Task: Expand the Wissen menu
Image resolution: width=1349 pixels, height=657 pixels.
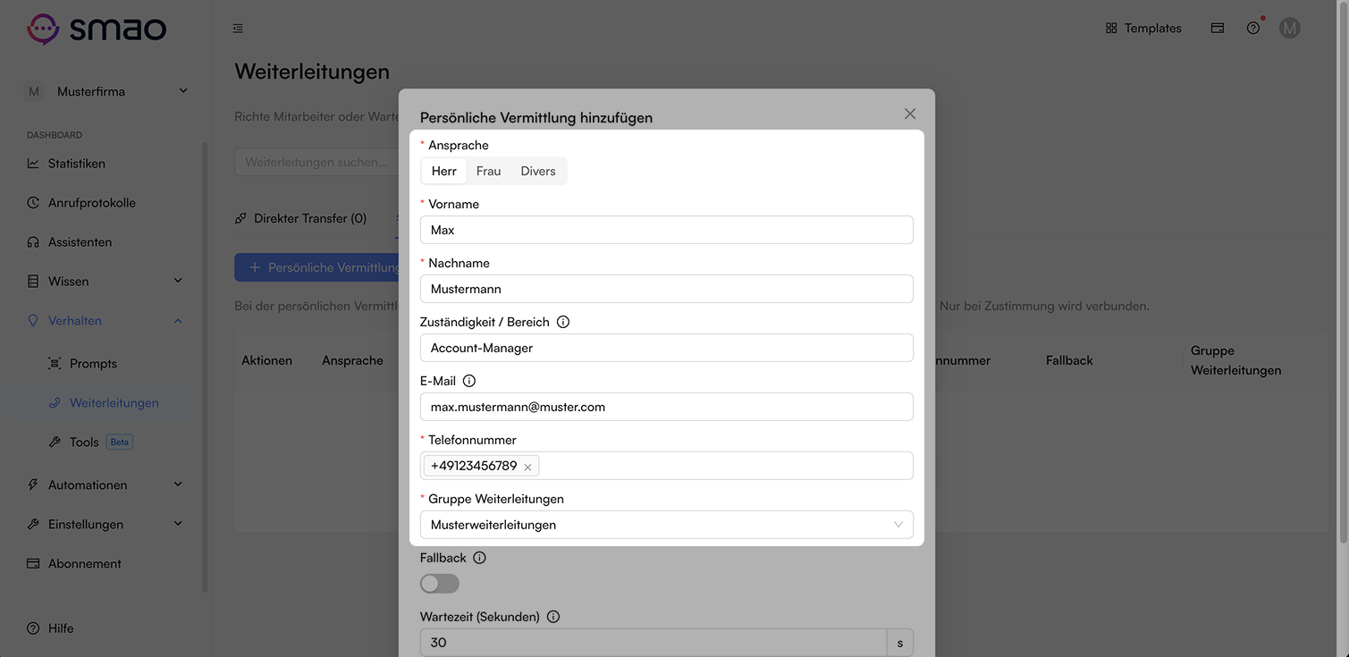Action: point(105,282)
